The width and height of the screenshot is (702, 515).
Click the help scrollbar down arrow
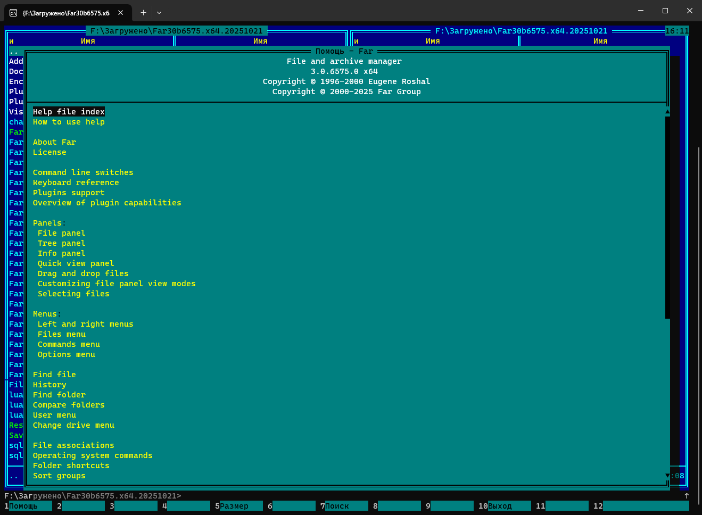[667, 476]
